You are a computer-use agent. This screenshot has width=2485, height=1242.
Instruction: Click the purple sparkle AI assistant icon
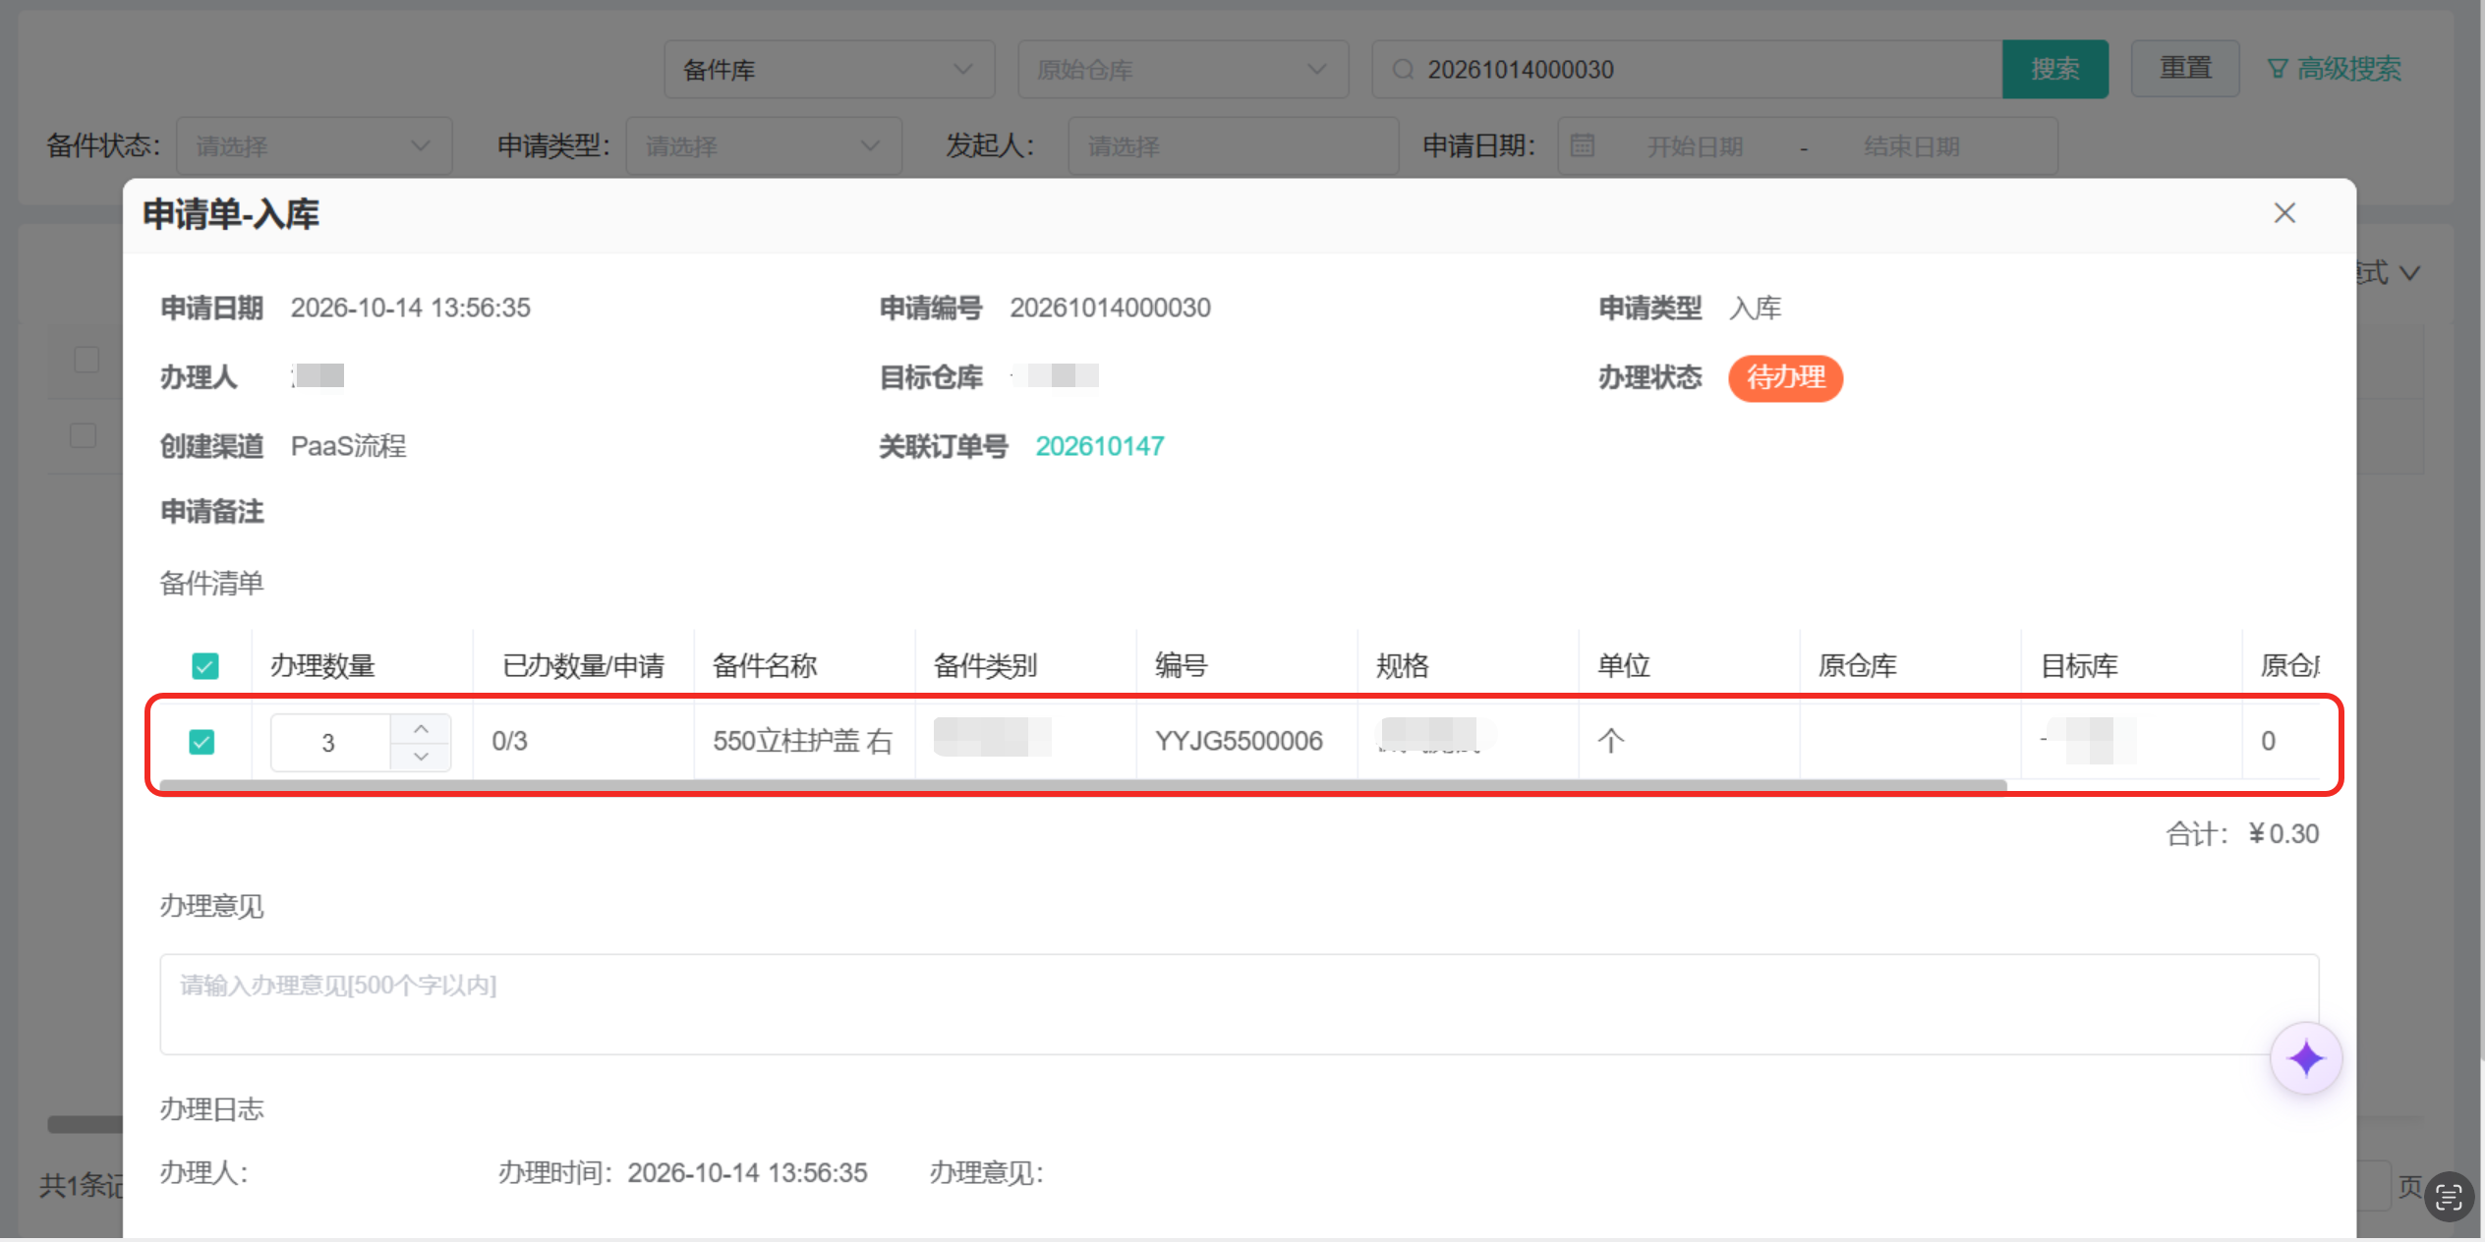pyautogui.click(x=2305, y=1058)
